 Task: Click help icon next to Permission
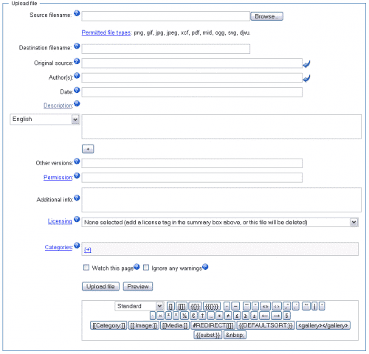coord(77,176)
